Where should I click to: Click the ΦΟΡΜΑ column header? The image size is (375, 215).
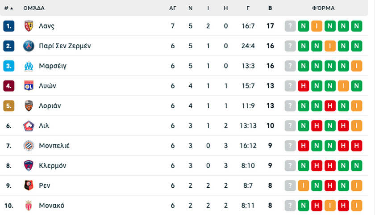coord(323,8)
